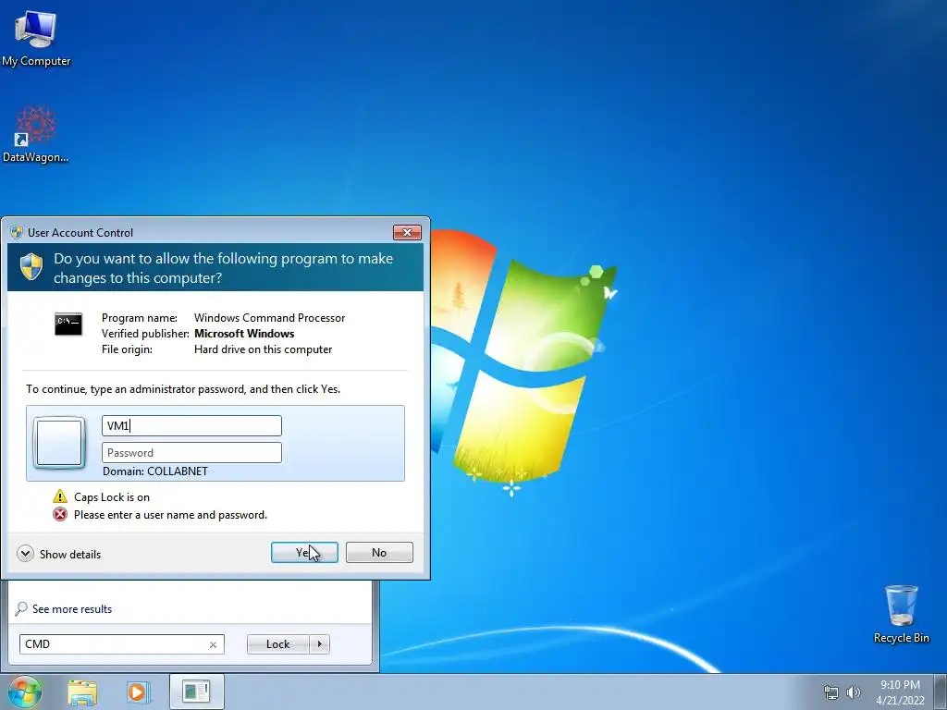Open the Recycle Bin icon
947x710 pixels.
point(901,614)
